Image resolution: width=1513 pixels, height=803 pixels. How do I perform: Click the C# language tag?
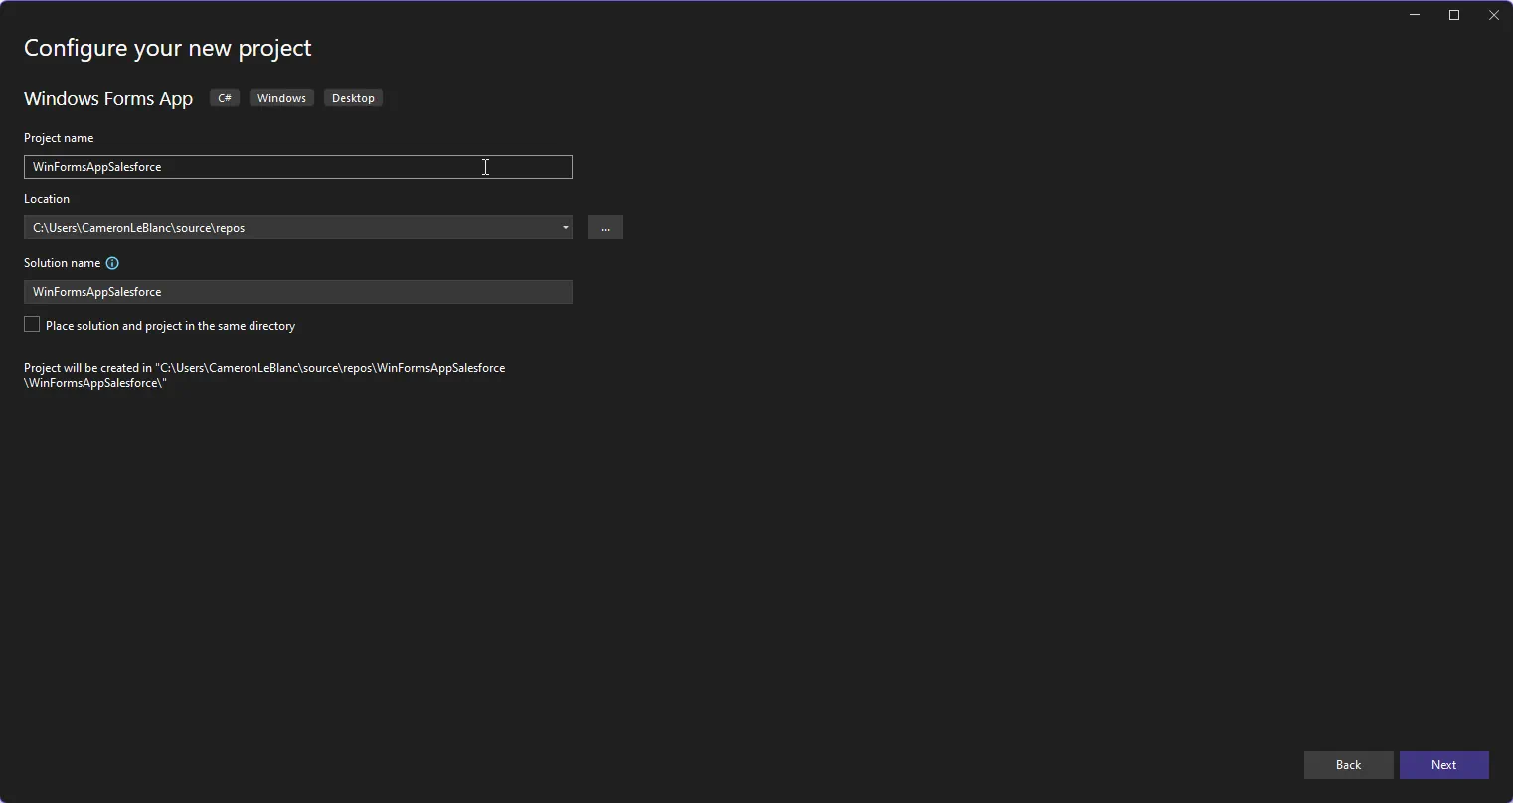click(225, 98)
